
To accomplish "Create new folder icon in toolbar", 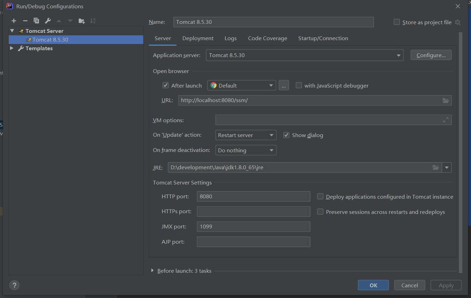I will point(81,21).
